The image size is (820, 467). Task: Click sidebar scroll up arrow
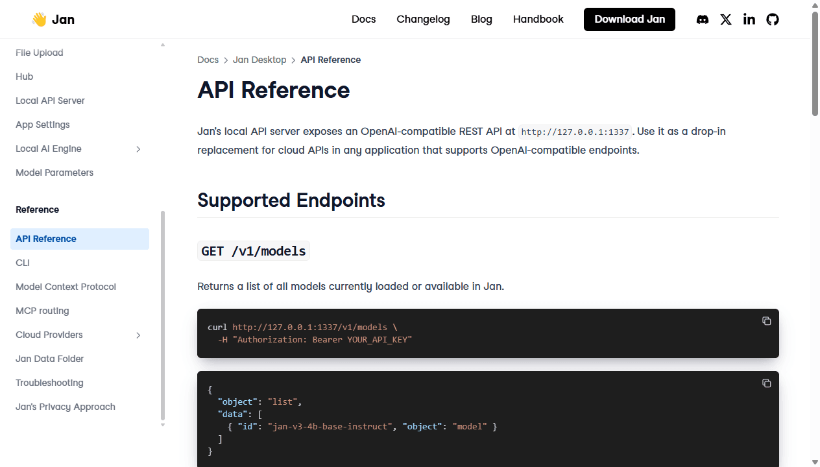(x=163, y=45)
